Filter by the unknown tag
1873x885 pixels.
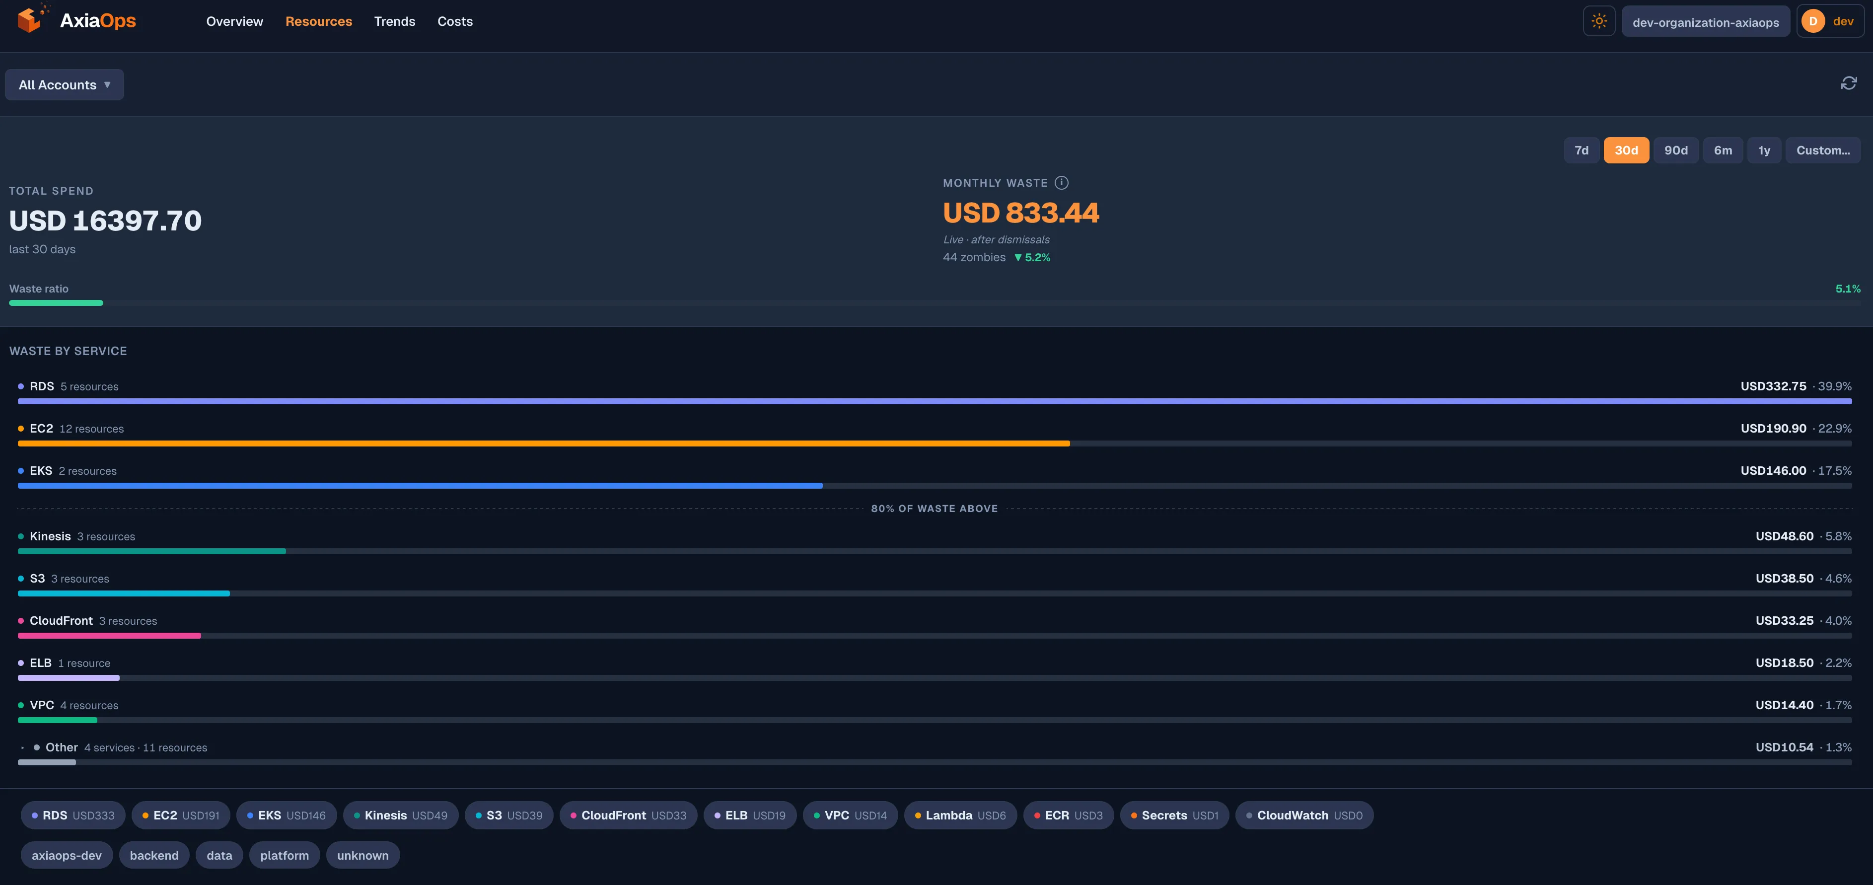(363, 855)
